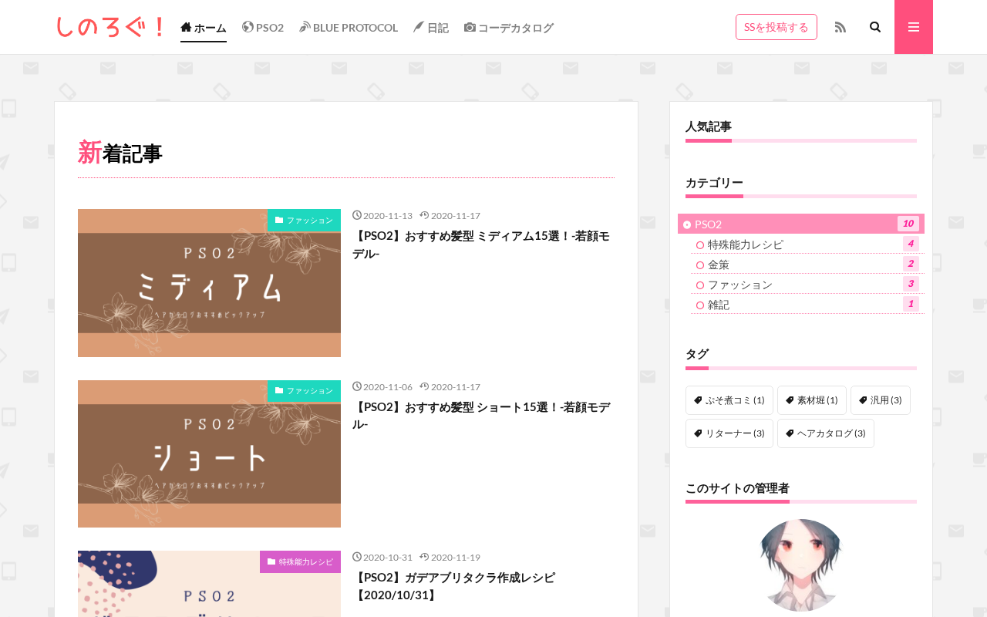Click the SSを投稿する button

776,27
